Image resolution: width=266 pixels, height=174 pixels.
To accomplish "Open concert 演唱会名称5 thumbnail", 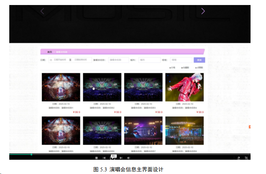I will pyautogui.click(x=61, y=130).
